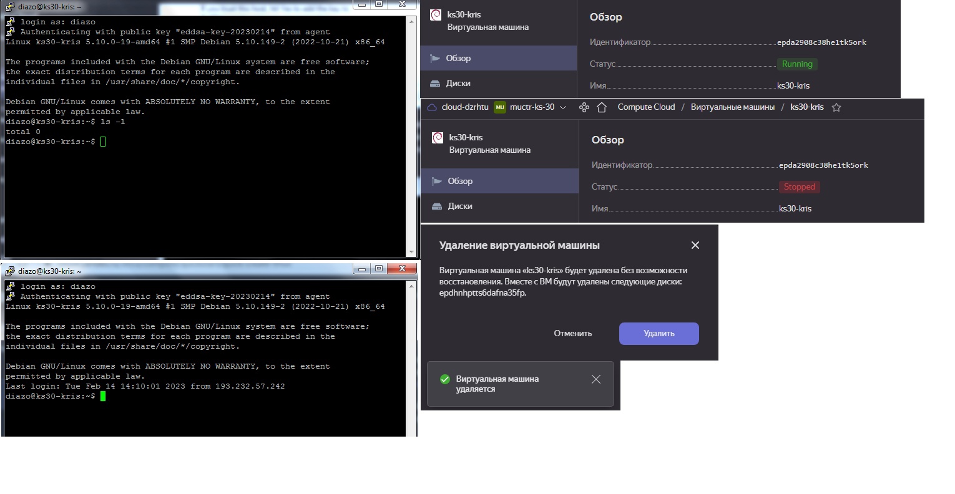955x494 pixels.
Task: Click scrollbar up arrow in 'ls -l' terminal
Action: 411,22
